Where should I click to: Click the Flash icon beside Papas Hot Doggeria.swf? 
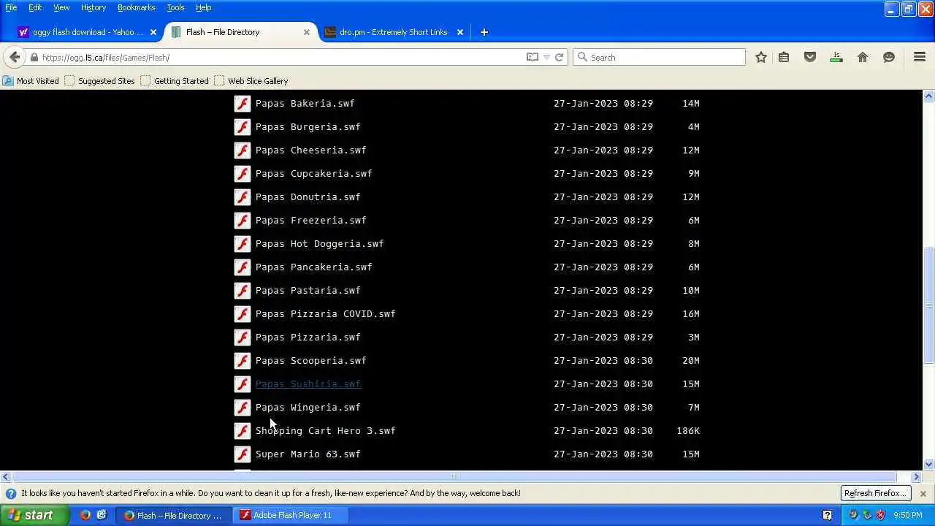click(x=242, y=244)
